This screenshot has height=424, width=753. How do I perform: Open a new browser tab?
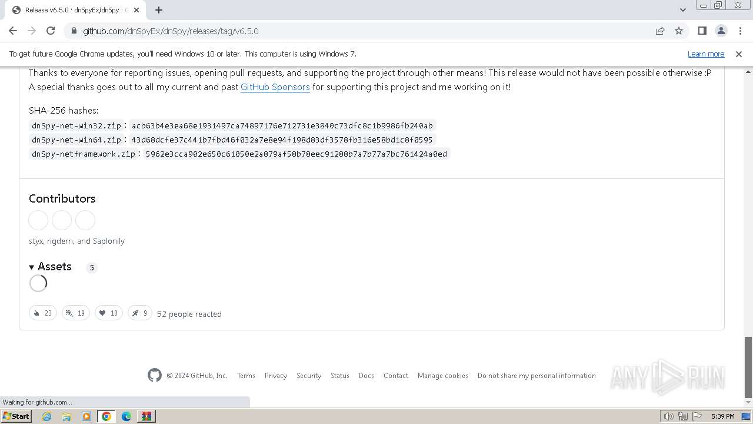pos(159,10)
